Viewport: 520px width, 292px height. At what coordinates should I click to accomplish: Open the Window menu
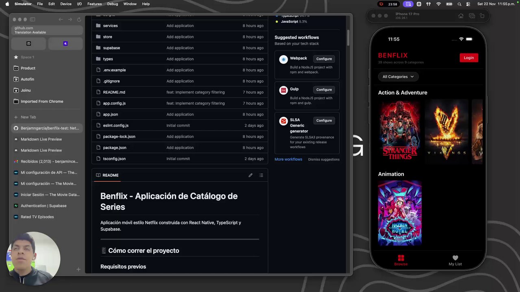coord(130,4)
